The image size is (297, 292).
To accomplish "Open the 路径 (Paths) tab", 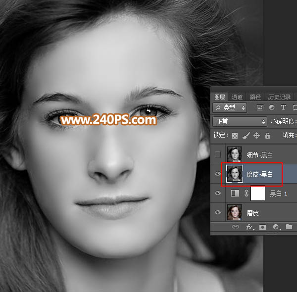I will [x=255, y=97].
